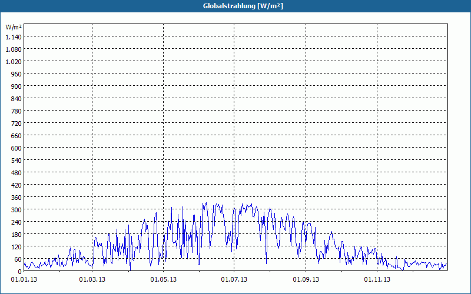Click the Globalstrahlung [W/m²] chart title

coord(243,6)
